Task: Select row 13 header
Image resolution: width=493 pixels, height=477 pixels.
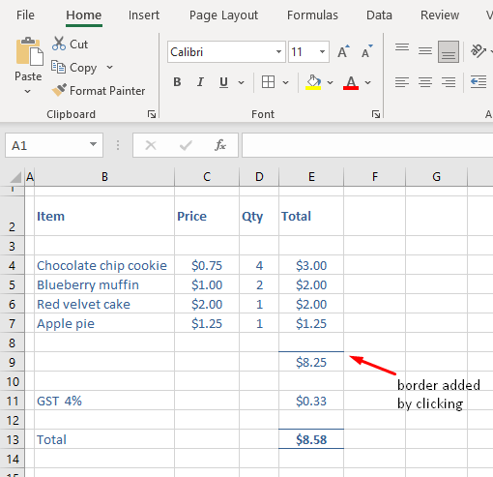Action: [13, 439]
